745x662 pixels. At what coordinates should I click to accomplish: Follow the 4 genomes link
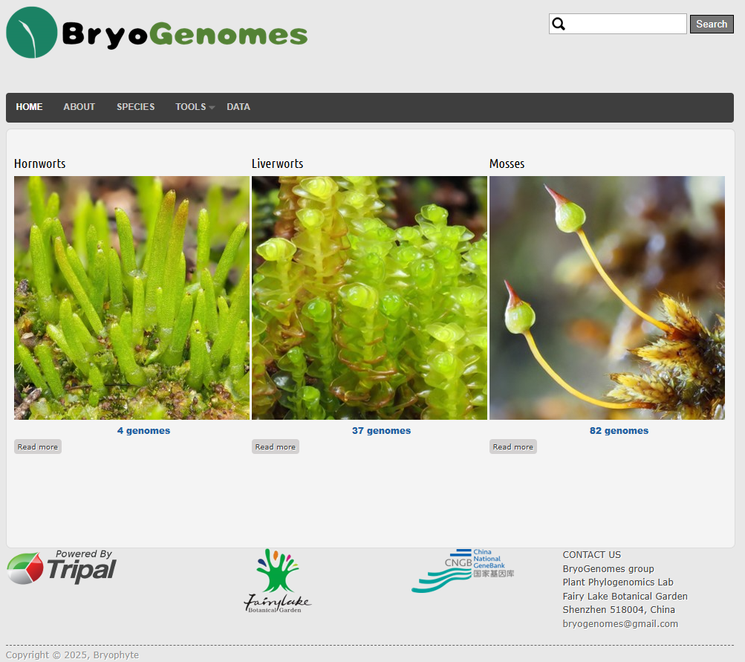[143, 431]
